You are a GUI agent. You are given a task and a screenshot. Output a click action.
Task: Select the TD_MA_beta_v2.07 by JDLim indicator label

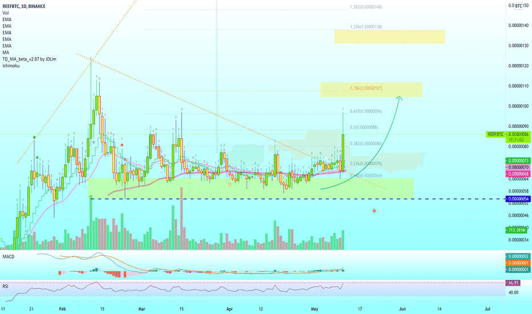[29, 59]
